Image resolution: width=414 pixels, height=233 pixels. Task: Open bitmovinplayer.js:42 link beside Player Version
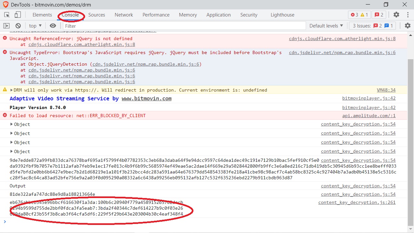(369, 108)
